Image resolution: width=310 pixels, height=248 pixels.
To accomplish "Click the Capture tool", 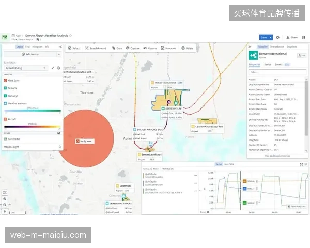I will point(133,48).
